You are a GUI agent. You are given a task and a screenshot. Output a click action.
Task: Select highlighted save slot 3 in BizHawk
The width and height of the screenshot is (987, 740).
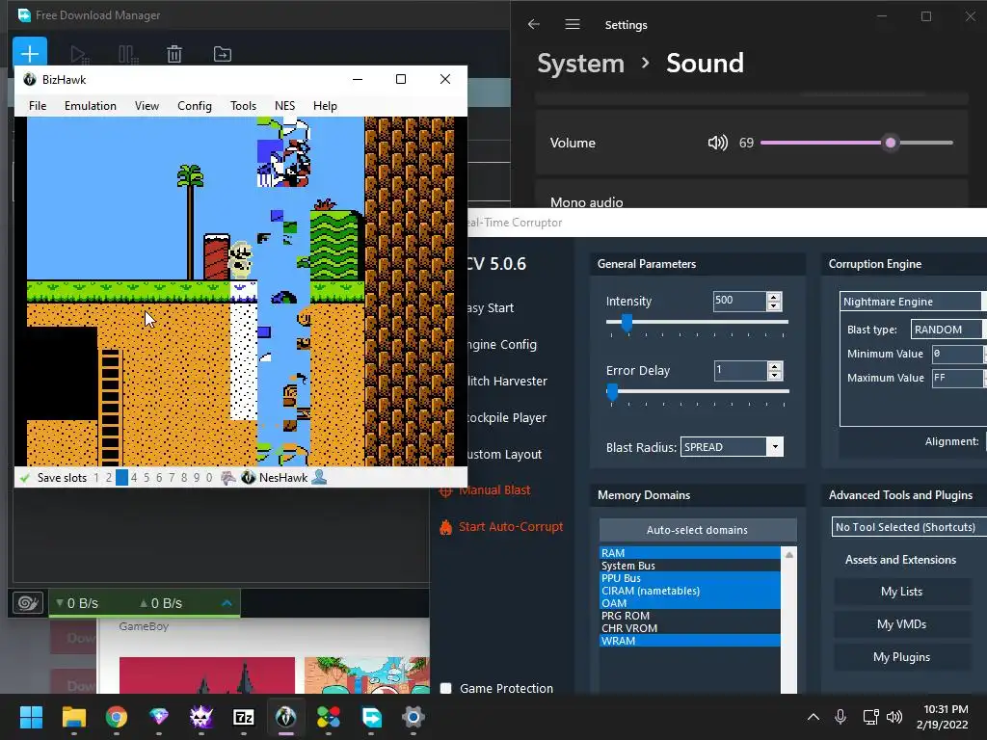[121, 478]
